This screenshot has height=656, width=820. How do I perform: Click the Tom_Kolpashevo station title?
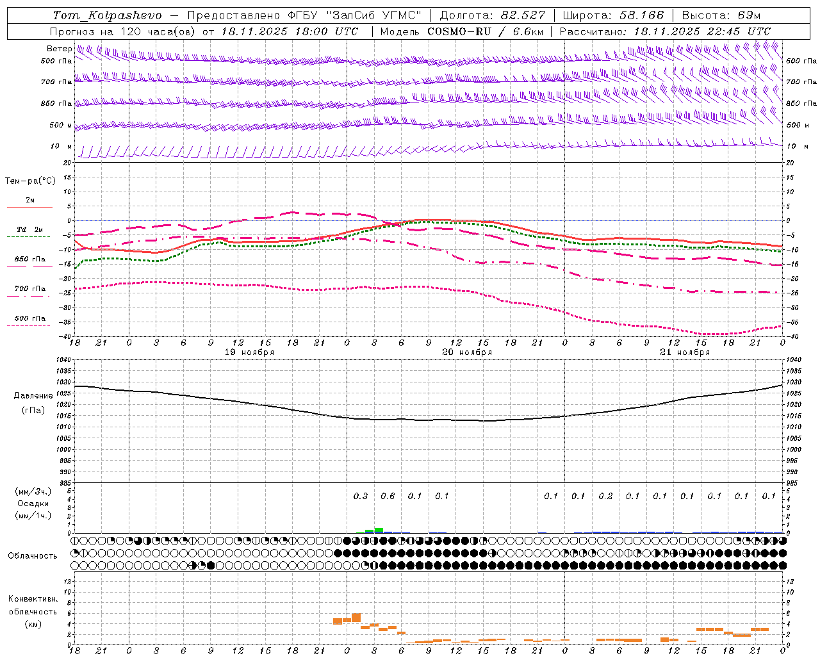(107, 15)
